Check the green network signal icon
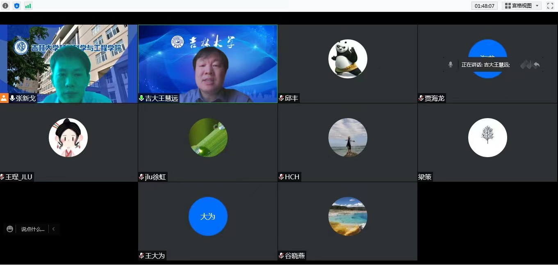This screenshot has width=558, height=265. [x=28, y=6]
